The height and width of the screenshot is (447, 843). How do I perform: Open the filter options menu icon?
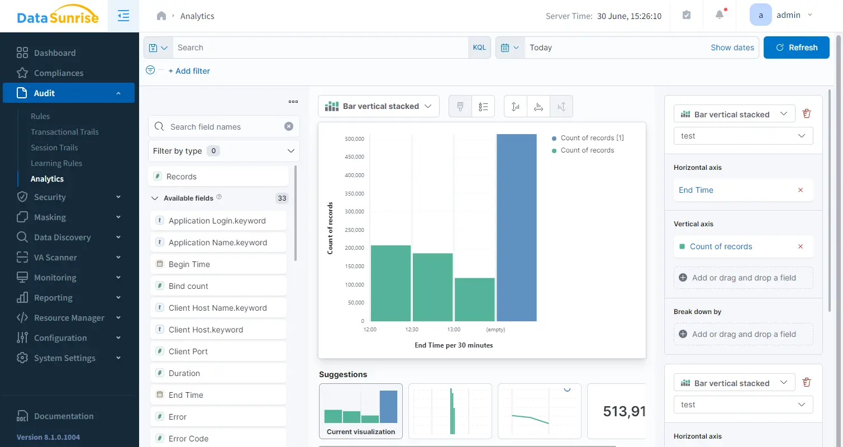(150, 70)
